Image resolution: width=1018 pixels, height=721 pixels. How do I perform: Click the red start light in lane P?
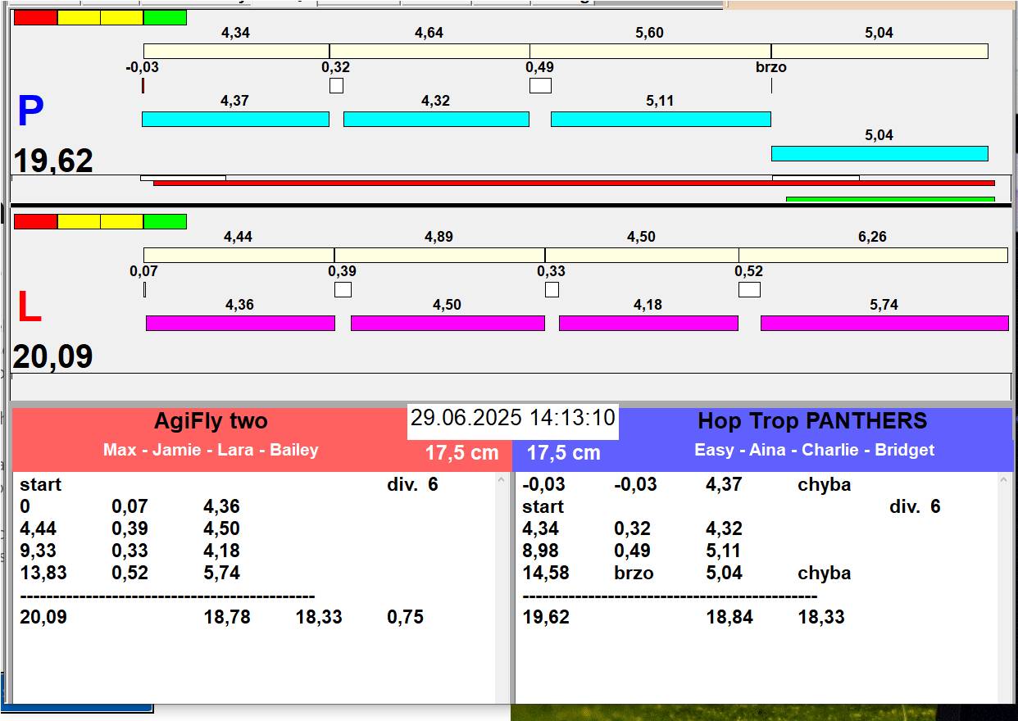pyautogui.click(x=36, y=17)
